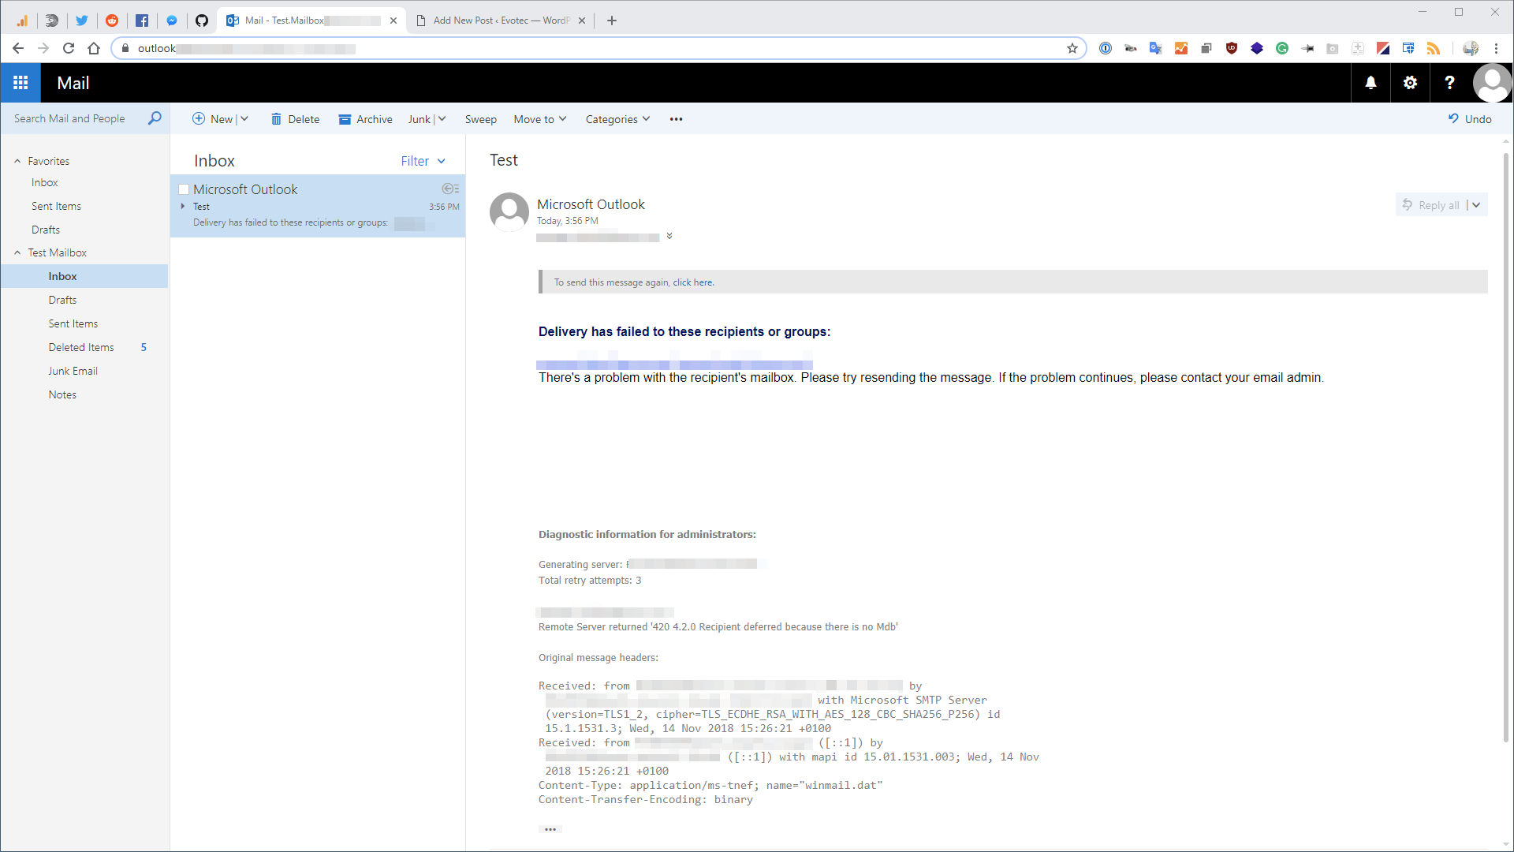1514x852 pixels.
Task: Open the more commands ellipsis menu in the toolbar
Action: coord(676,119)
